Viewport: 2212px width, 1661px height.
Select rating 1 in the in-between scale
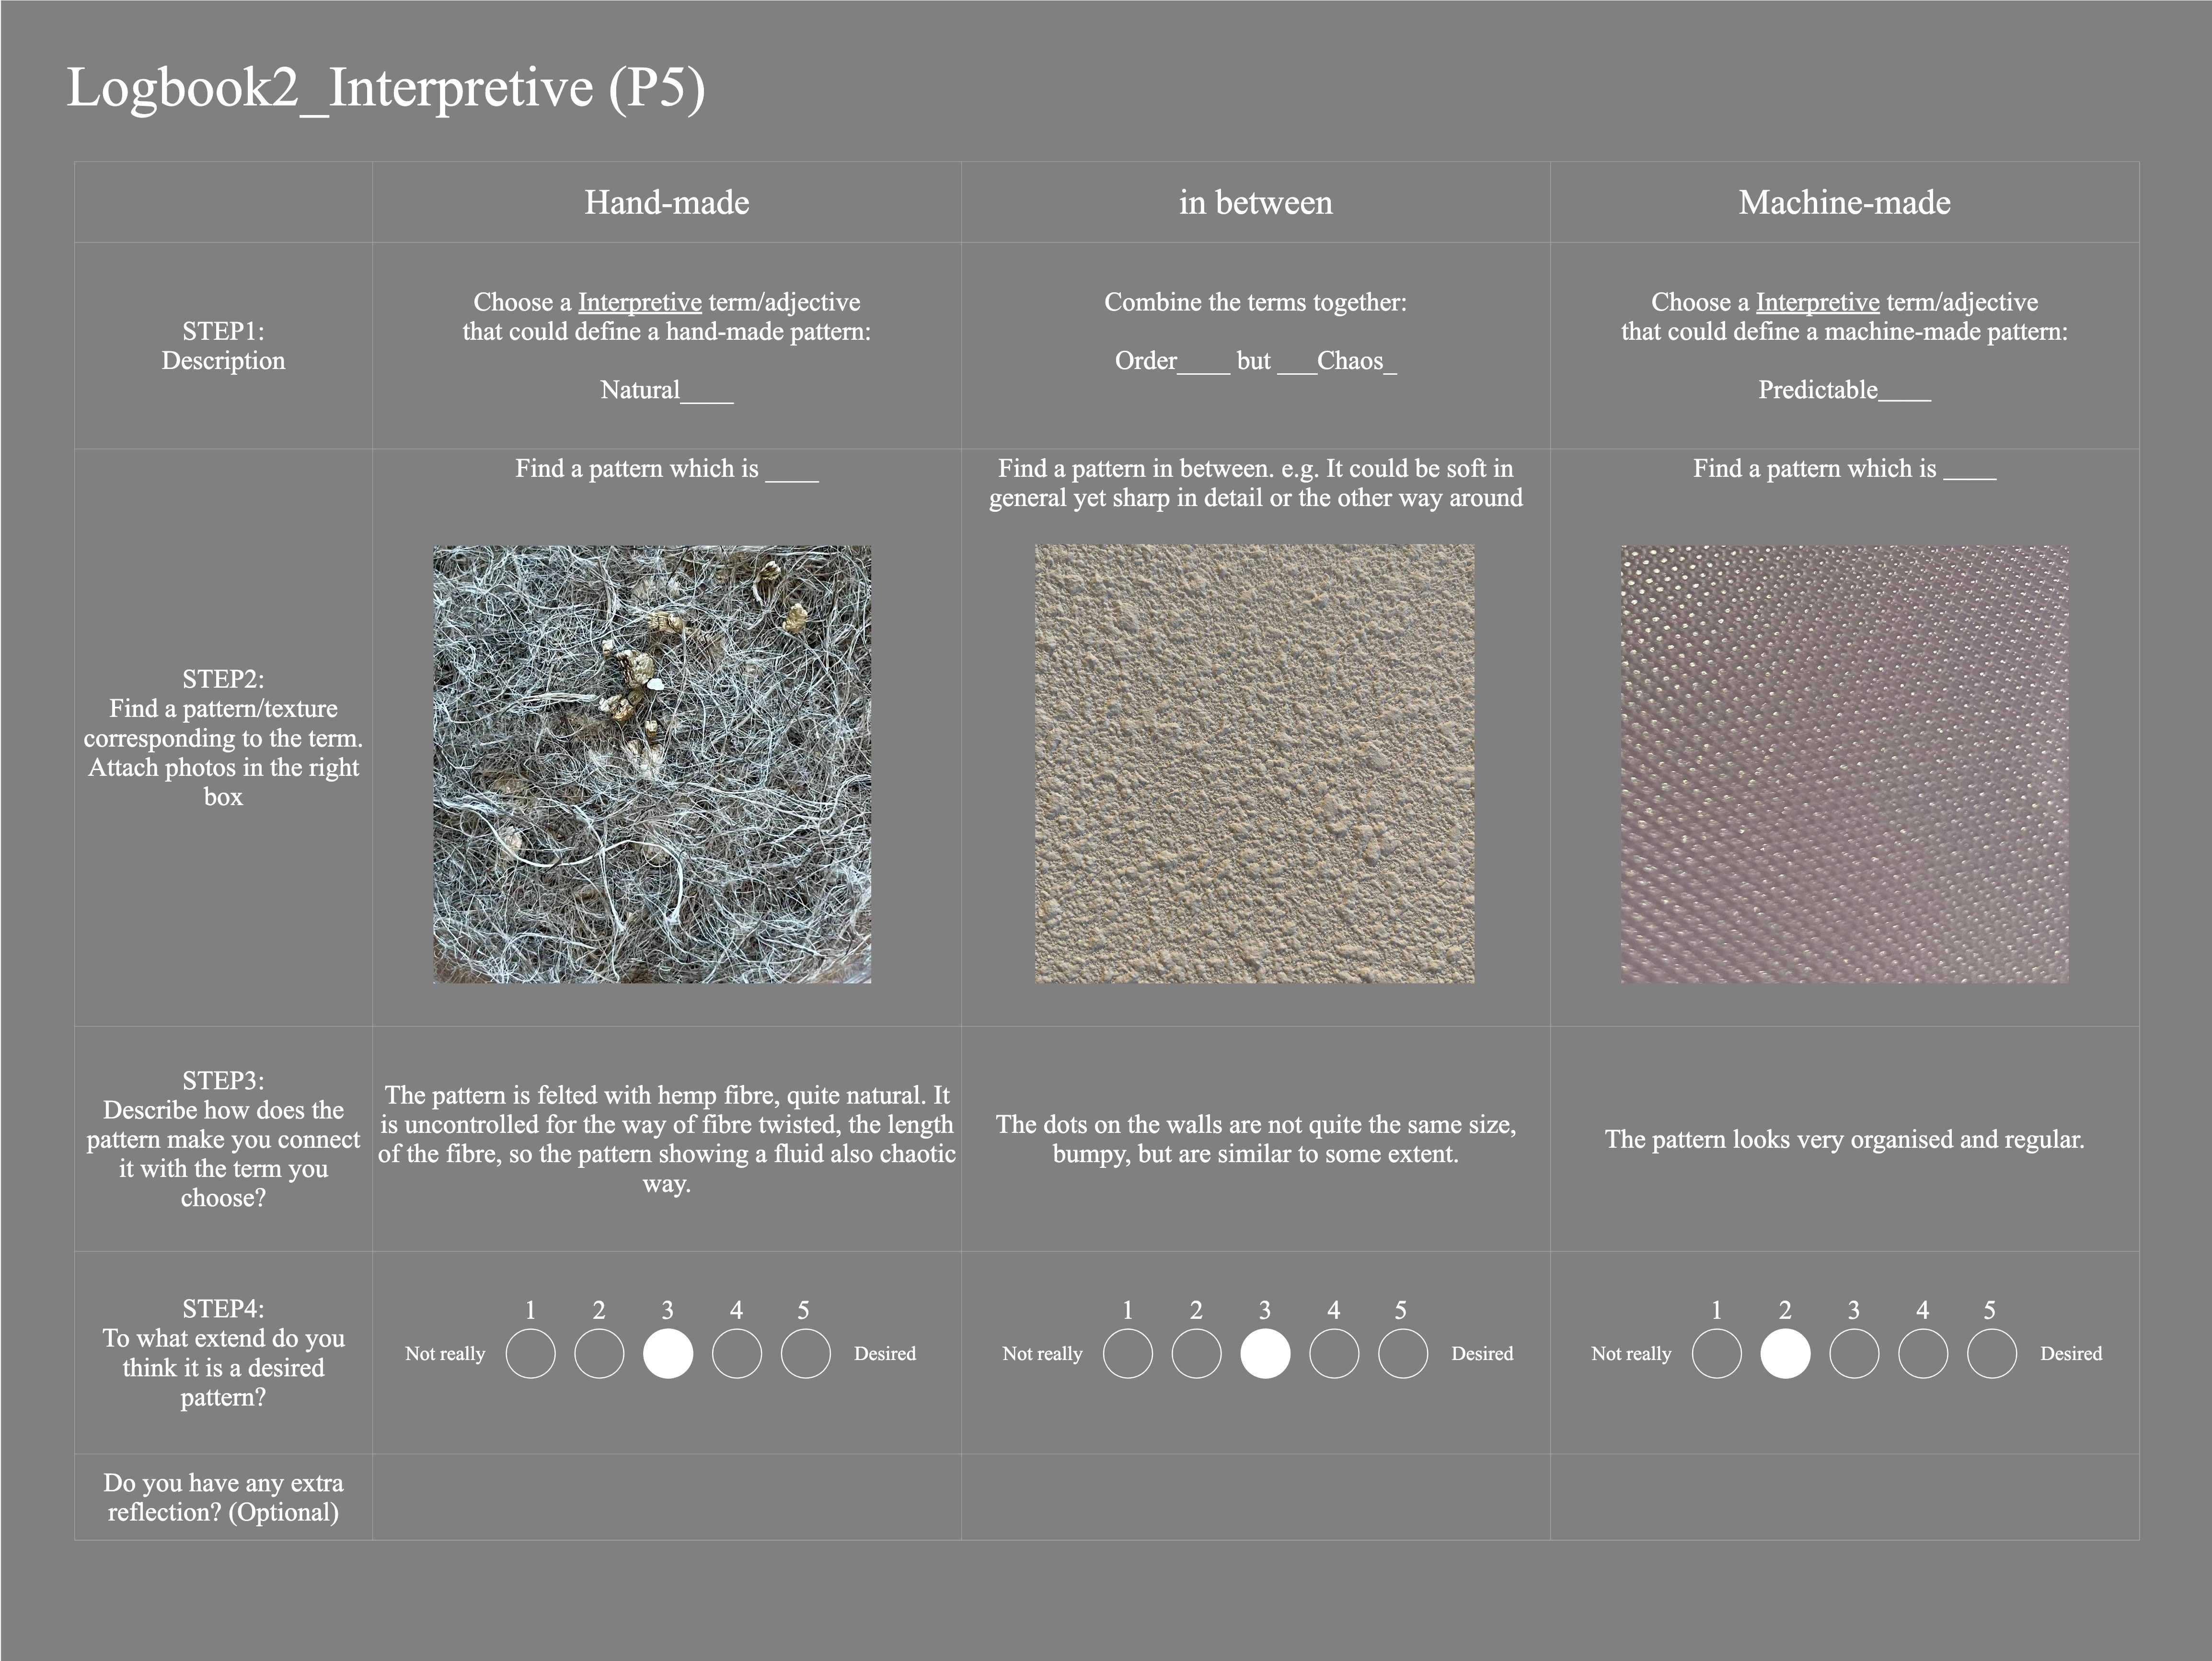(x=1127, y=1354)
